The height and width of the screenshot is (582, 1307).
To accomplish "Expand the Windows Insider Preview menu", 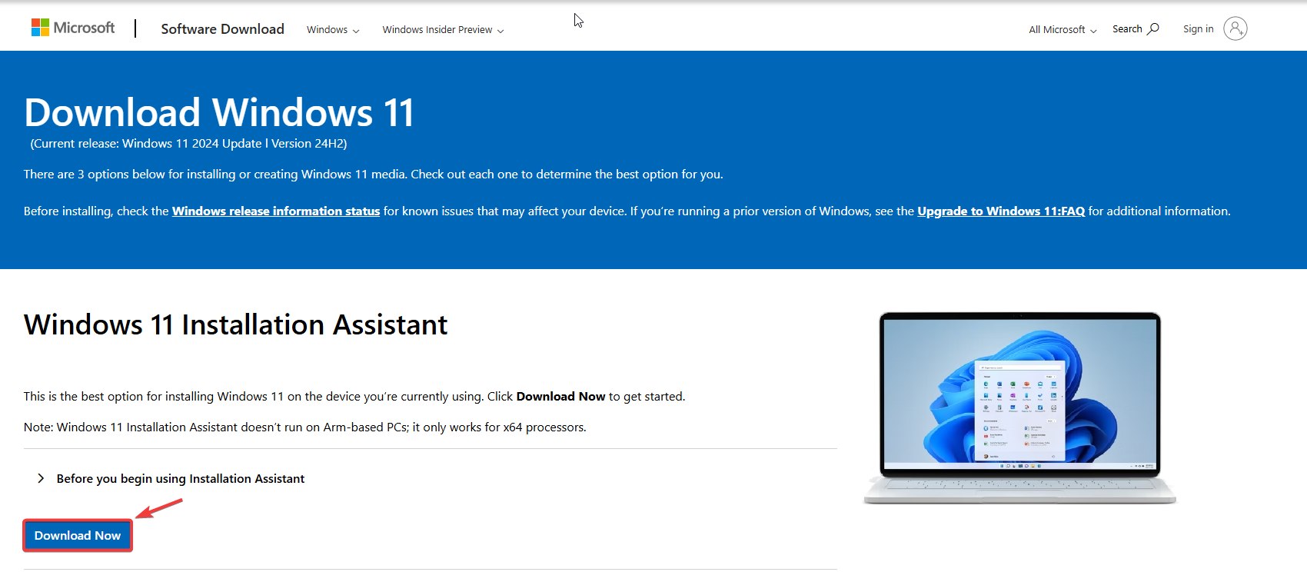I will coord(443,30).
